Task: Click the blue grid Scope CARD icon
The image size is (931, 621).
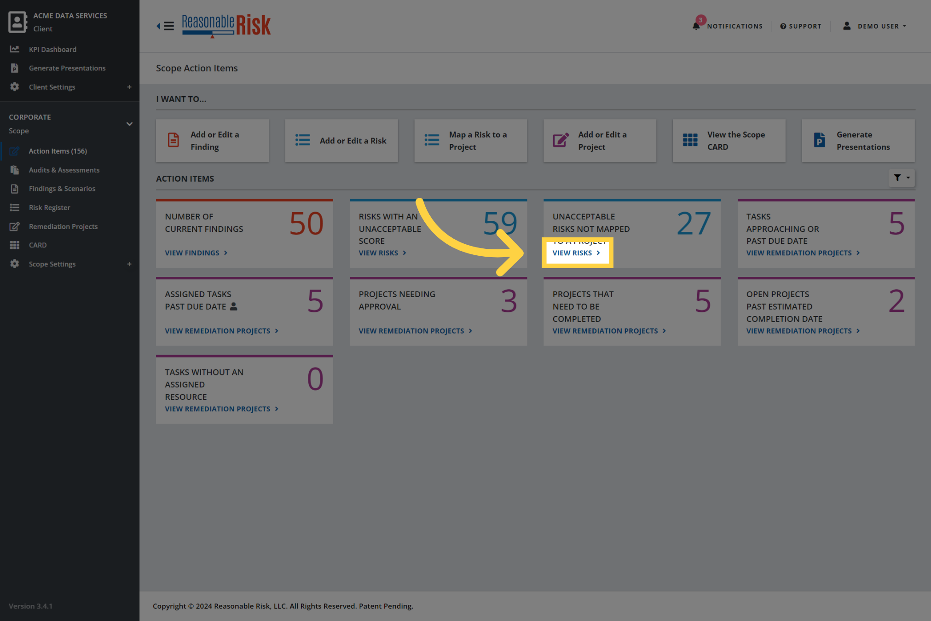Action: coord(690,140)
